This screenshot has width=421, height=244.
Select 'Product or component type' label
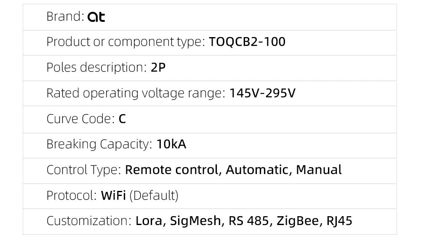(x=125, y=42)
